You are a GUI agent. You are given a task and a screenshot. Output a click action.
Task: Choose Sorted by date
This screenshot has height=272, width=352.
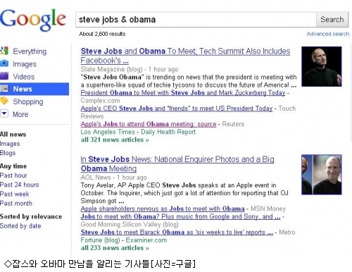[20, 226]
